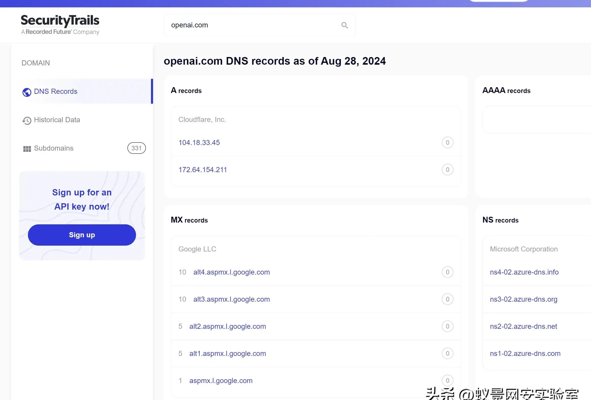Image resolution: width=591 pixels, height=400 pixels.
Task: Click the Microsoft Corporation provider label
Action: click(524, 249)
